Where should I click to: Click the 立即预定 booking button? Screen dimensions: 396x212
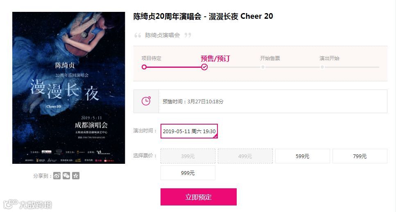pyautogui.click(x=199, y=197)
